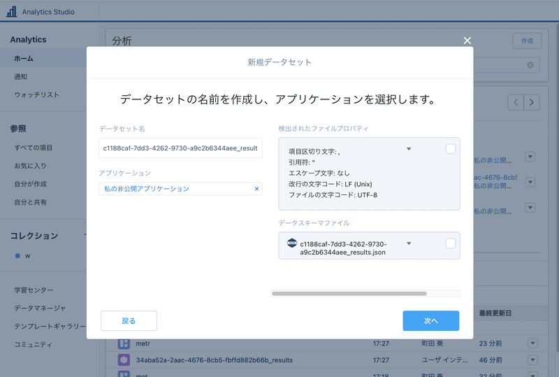Click the 次へ button
559x377 pixels.
431,320
